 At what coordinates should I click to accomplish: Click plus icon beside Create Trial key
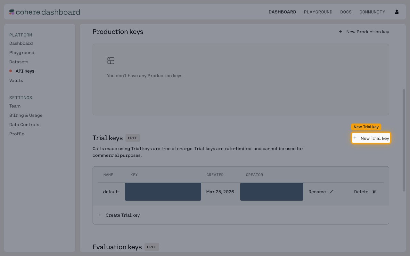pos(100,215)
